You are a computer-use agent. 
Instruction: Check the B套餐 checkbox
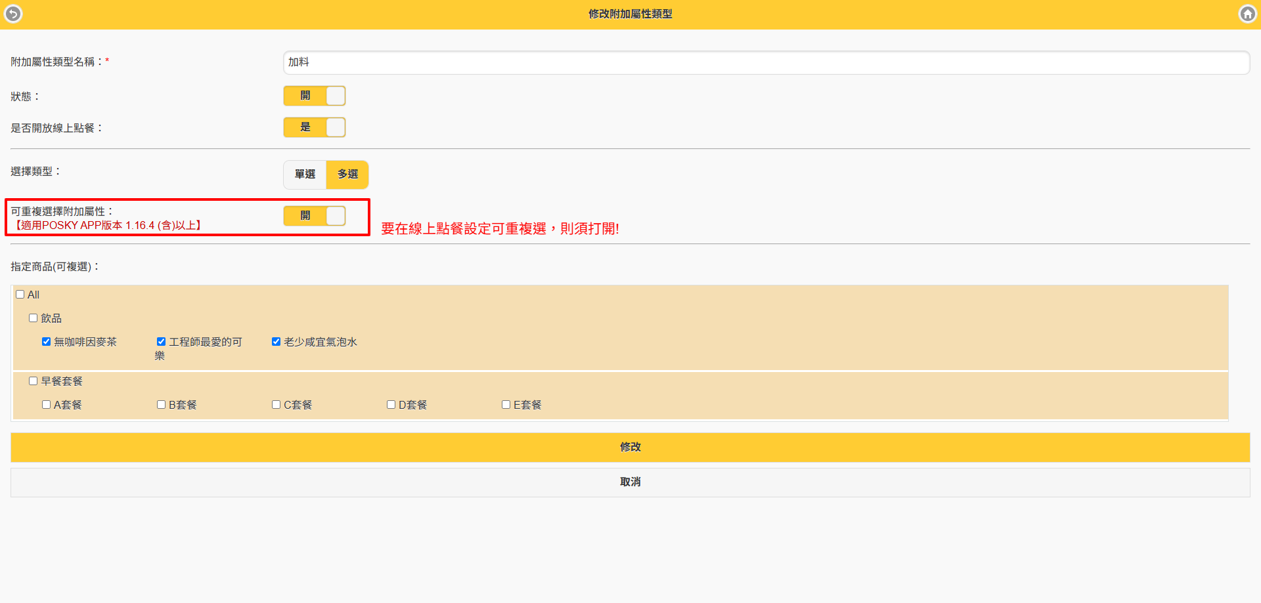(x=162, y=405)
